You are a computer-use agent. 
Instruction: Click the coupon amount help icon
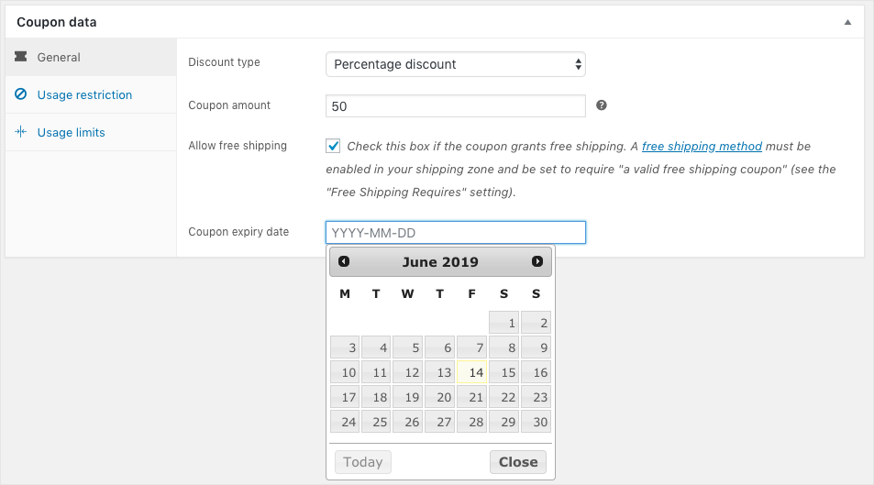tap(602, 105)
